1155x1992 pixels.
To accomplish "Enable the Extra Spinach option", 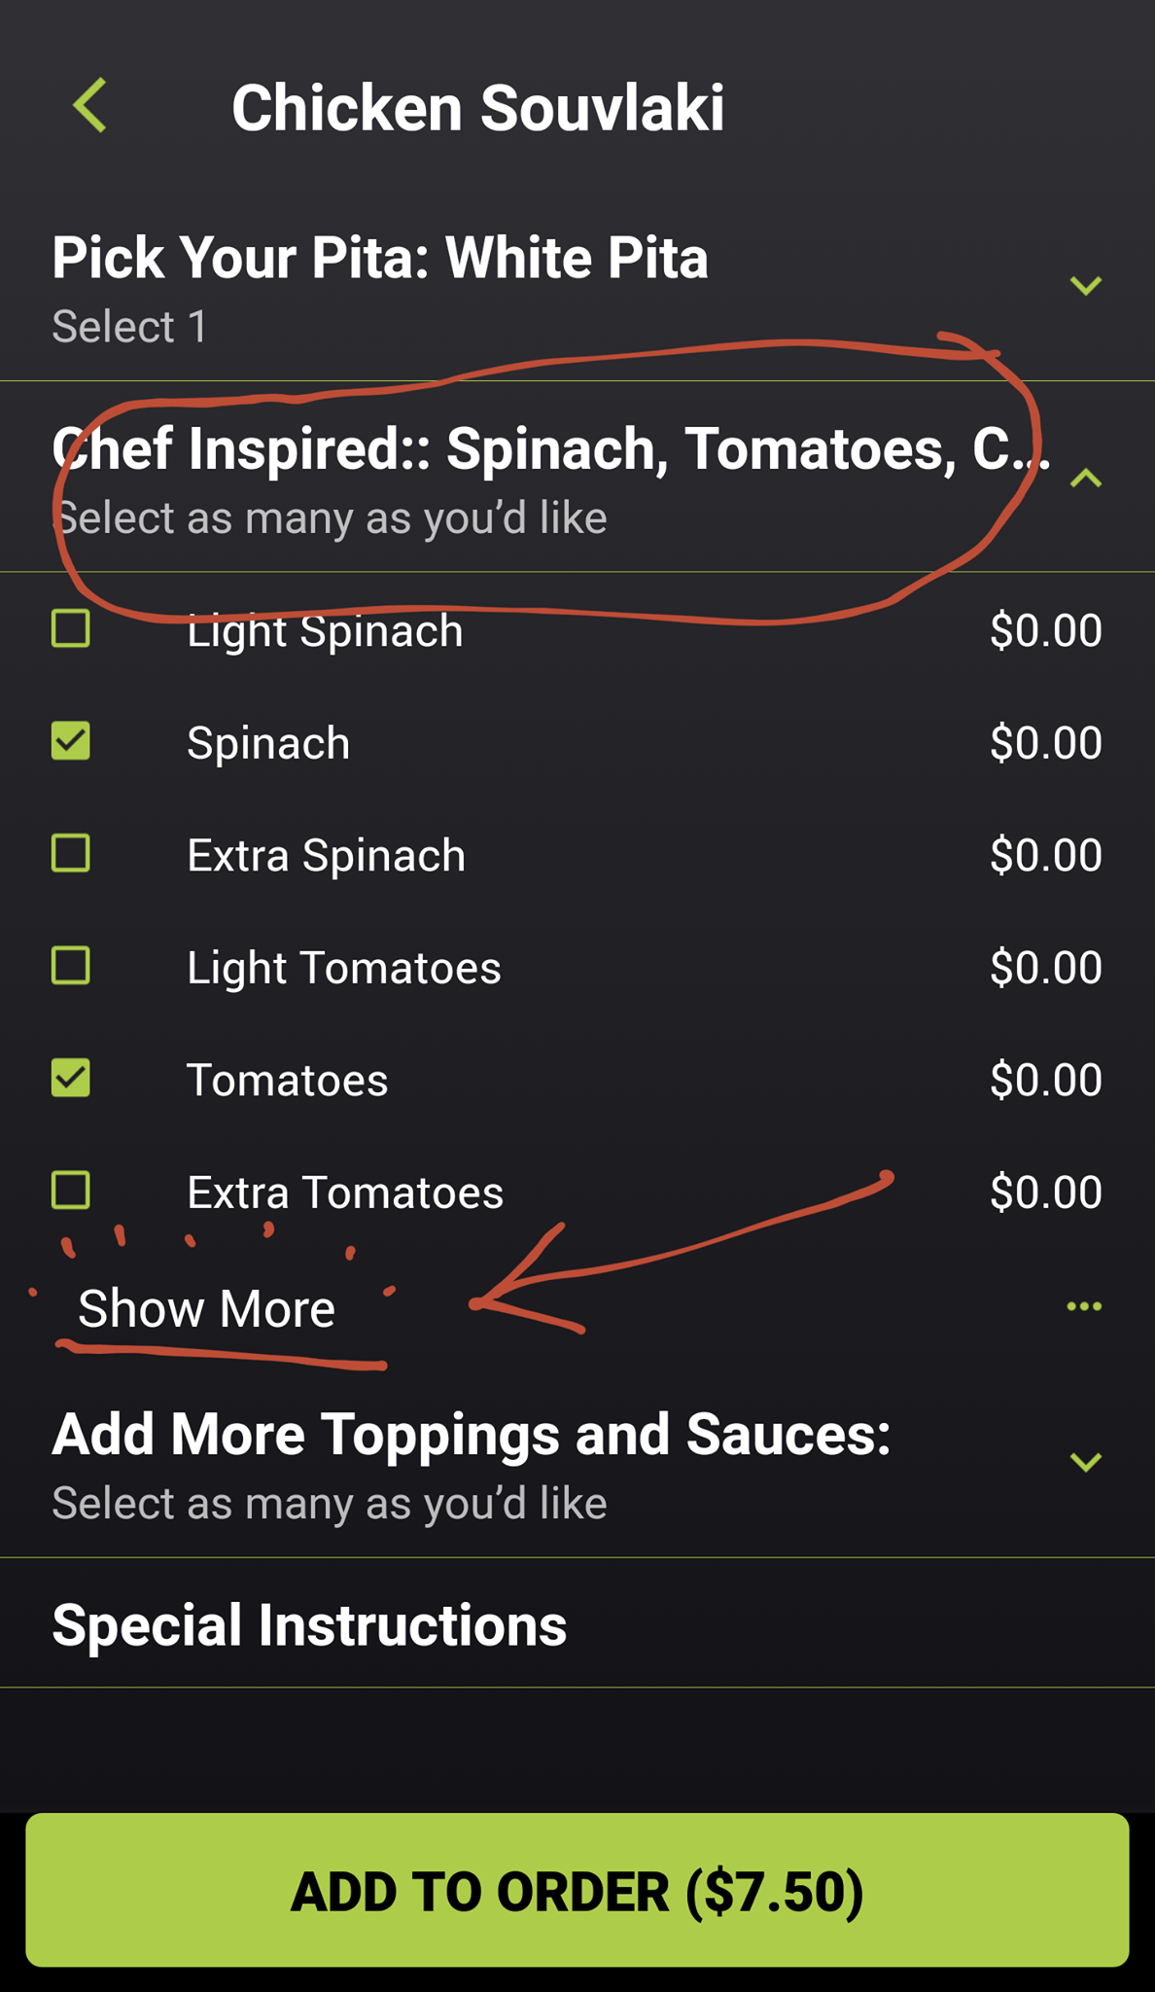I will (71, 854).
